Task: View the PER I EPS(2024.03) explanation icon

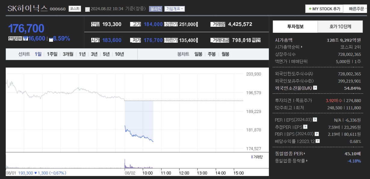Action: click(x=314, y=120)
